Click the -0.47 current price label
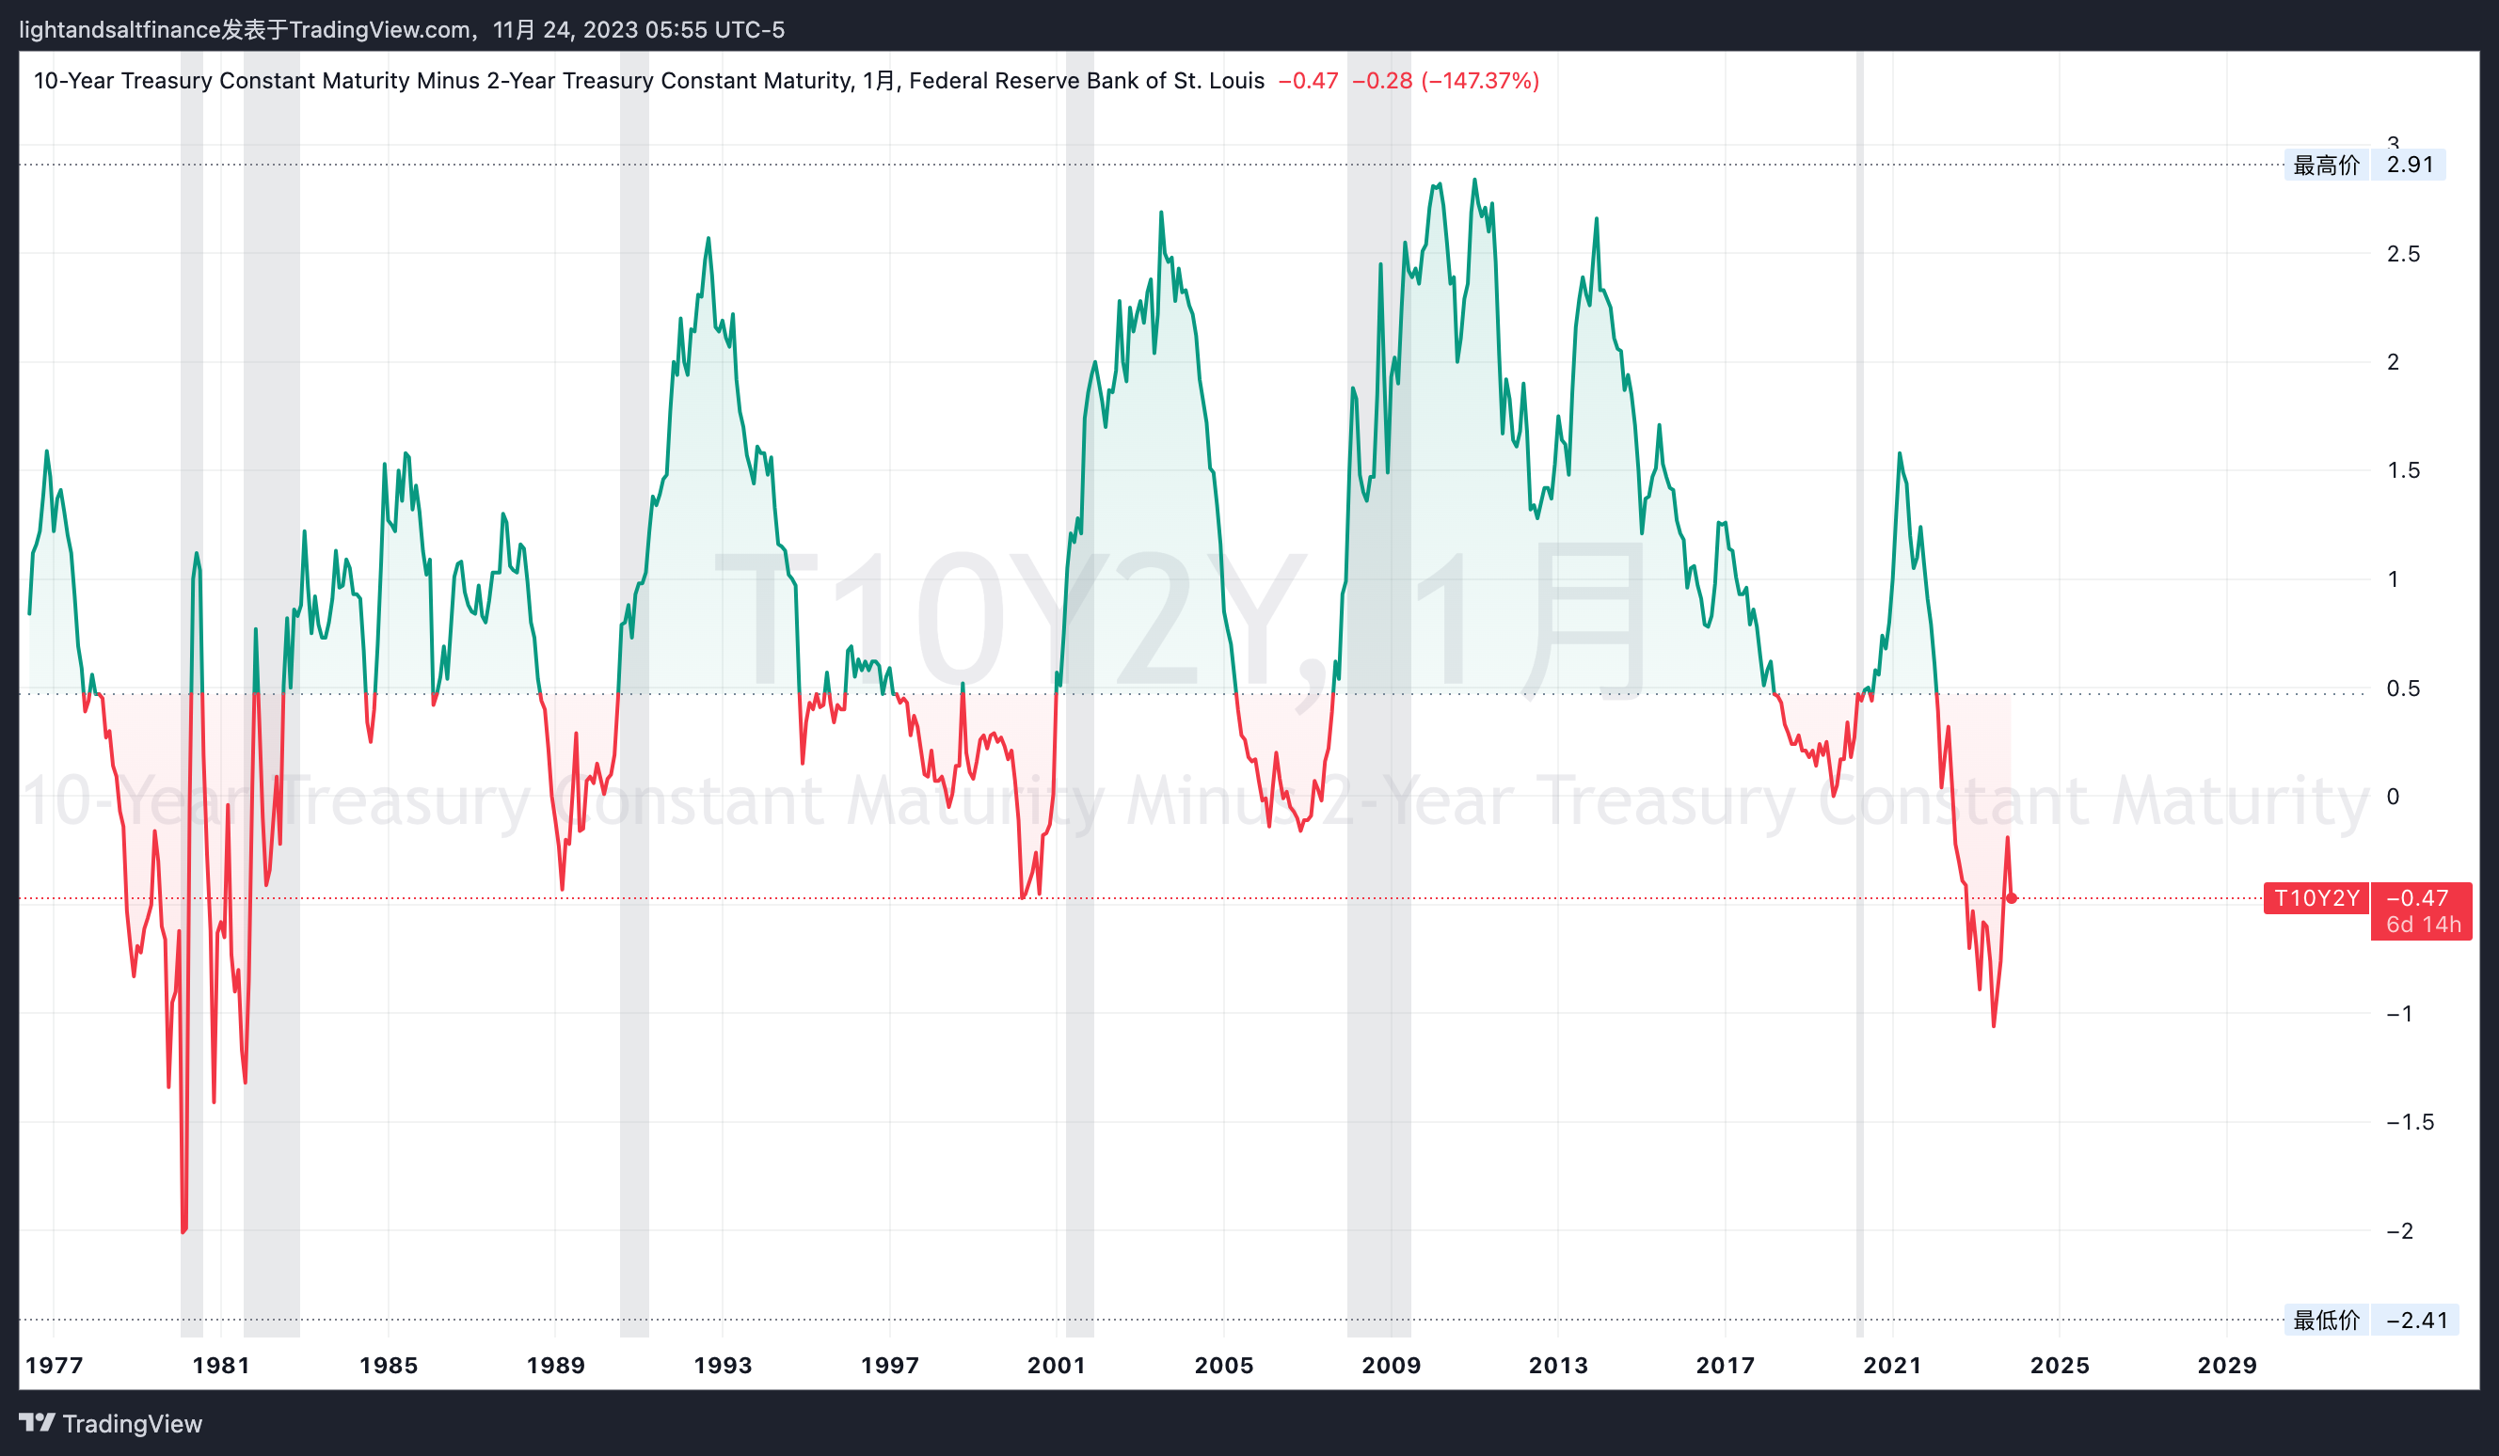The image size is (2499, 1456). [2417, 898]
